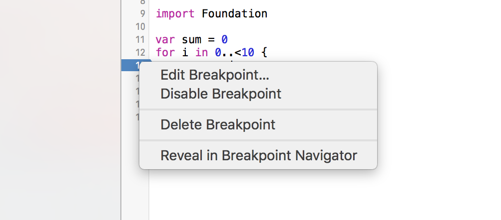Click Delete Breakpoint in the menu
Viewport: 501px width, 220px height.
tap(218, 124)
